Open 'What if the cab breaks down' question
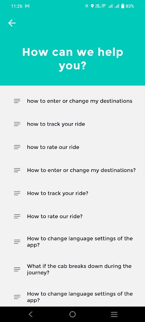The height and width of the screenshot is (322, 145). 72,269
